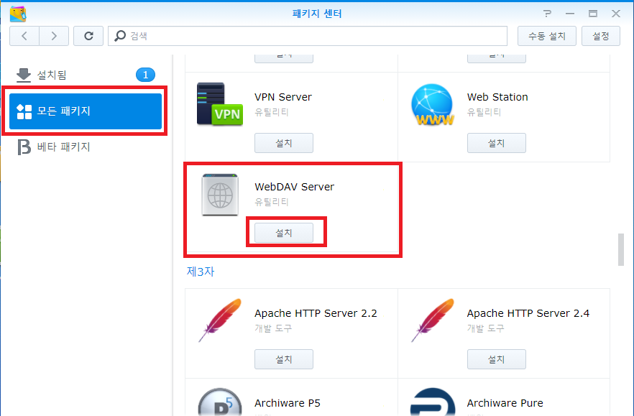Open the Apache HTTP Server 2.2 title

click(x=316, y=313)
